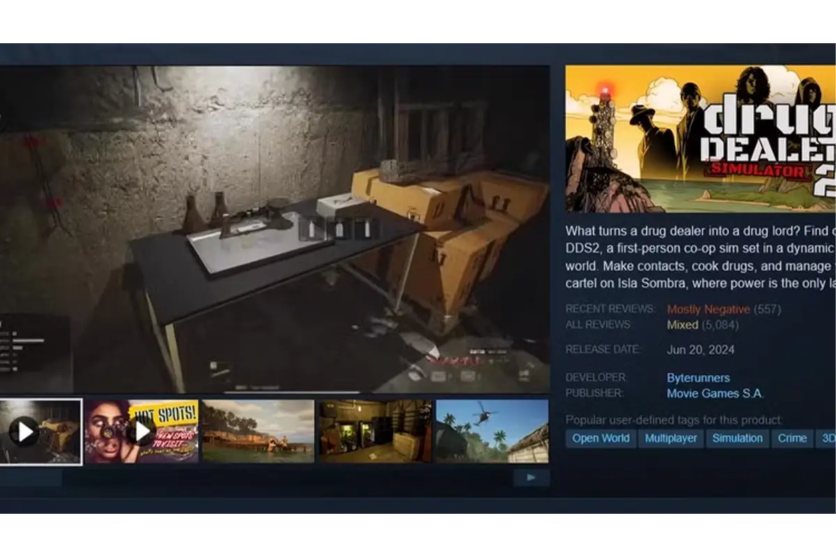This screenshot has width=836, height=557.
Task: Select the Open World tag
Action: (601, 438)
